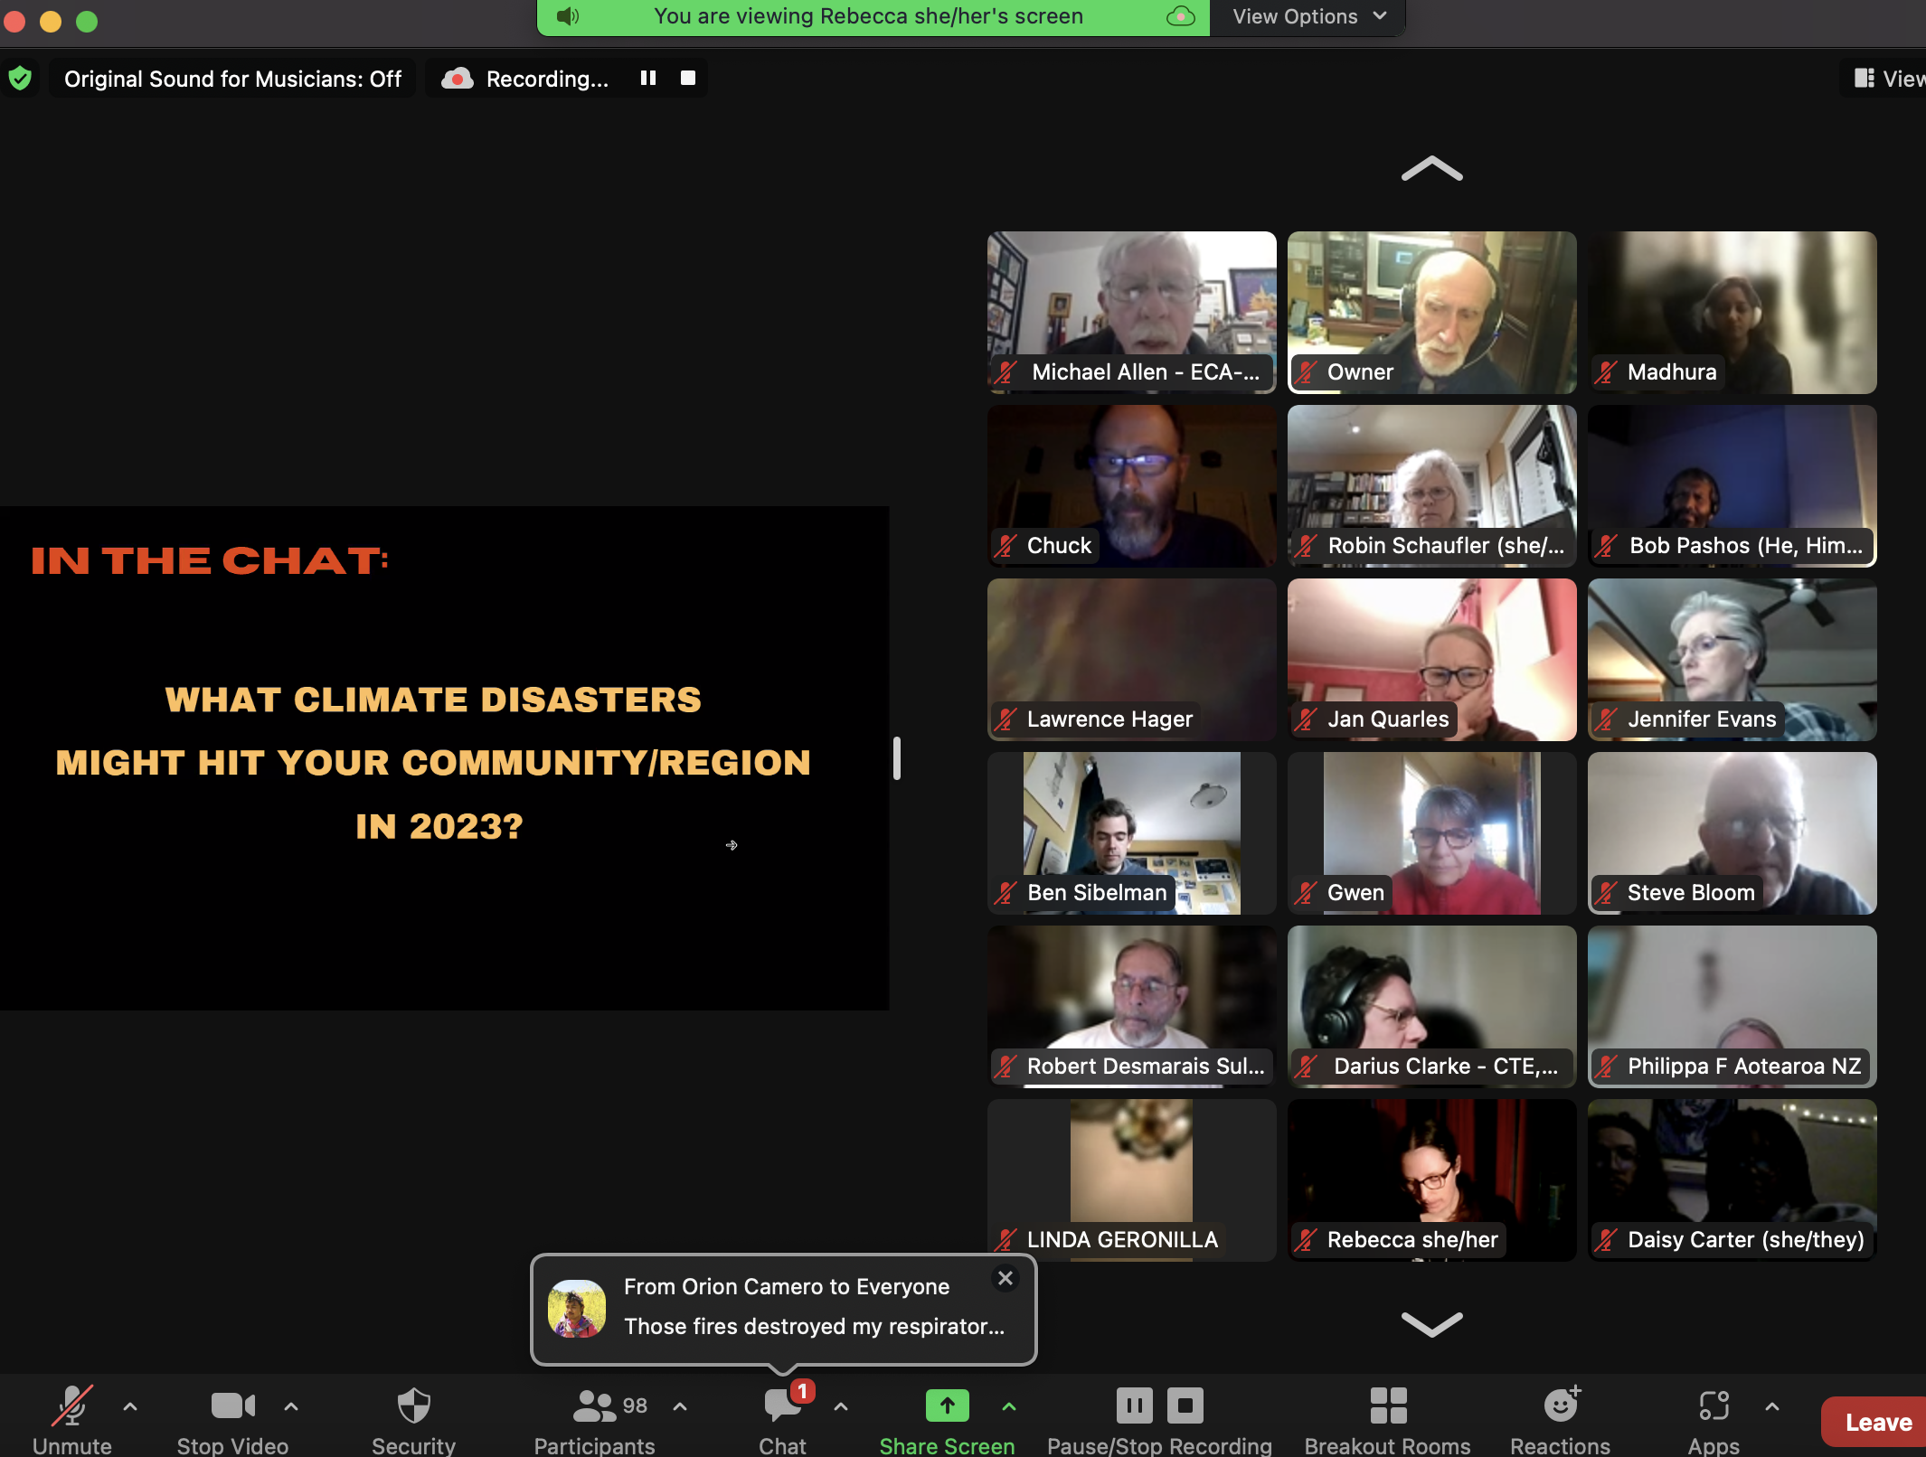Select Jan Quarles's video tile
The width and height of the screenshot is (1926, 1457).
tap(1432, 659)
